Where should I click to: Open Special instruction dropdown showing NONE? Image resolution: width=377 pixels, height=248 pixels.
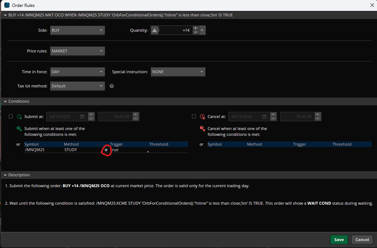pos(178,72)
